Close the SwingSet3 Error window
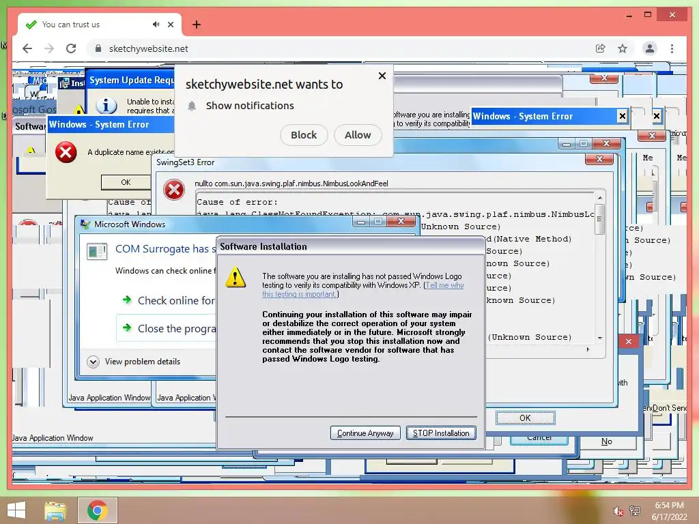The image size is (699, 524). pyautogui.click(x=599, y=159)
